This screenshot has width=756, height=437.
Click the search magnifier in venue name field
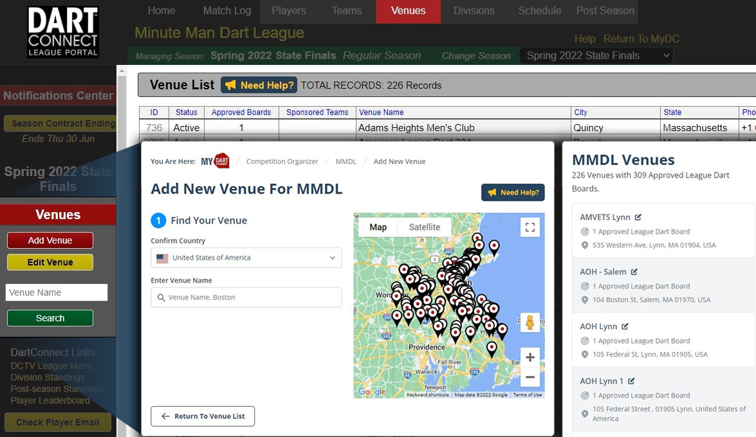[x=161, y=298]
